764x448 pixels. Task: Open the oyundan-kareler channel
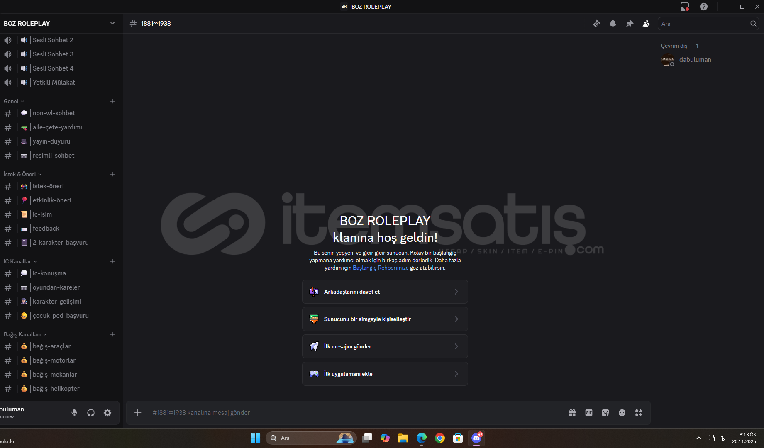point(60,287)
